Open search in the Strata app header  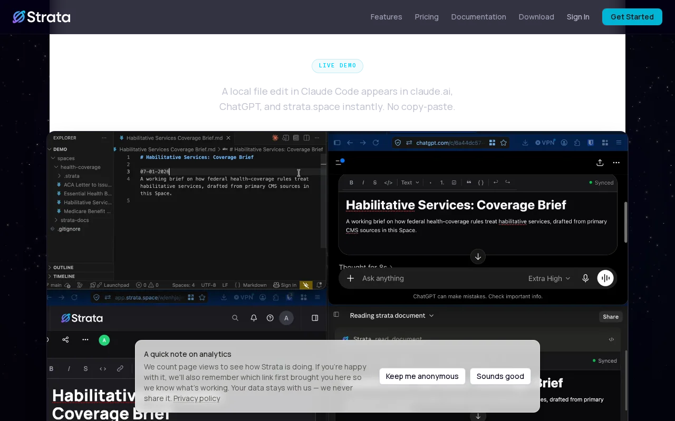tap(235, 318)
